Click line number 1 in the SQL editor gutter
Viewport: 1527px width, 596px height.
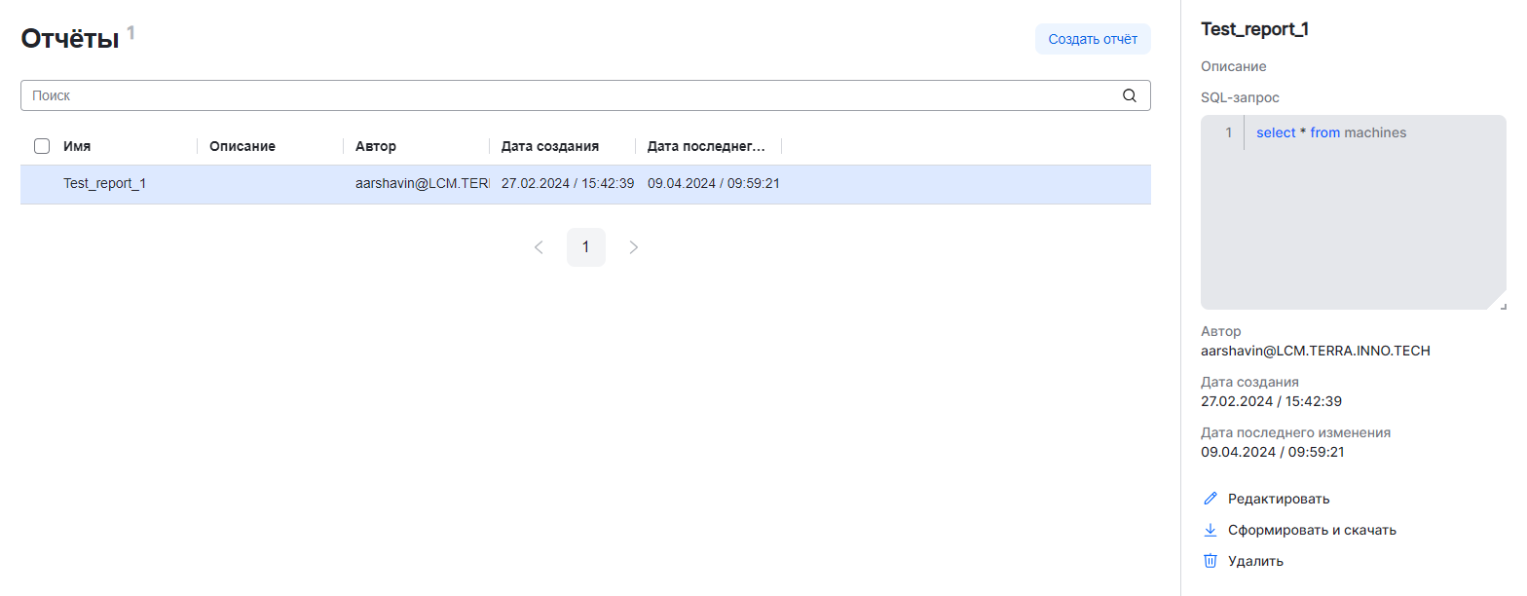1228,132
